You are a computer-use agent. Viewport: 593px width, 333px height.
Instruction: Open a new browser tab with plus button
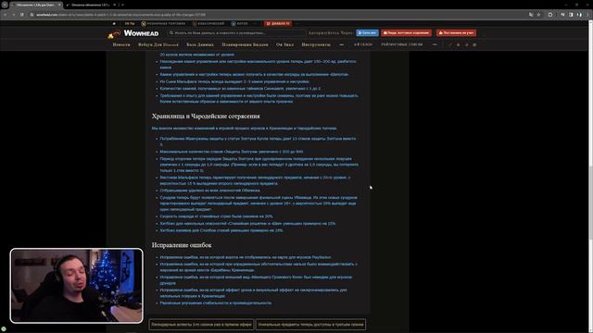[122, 5]
